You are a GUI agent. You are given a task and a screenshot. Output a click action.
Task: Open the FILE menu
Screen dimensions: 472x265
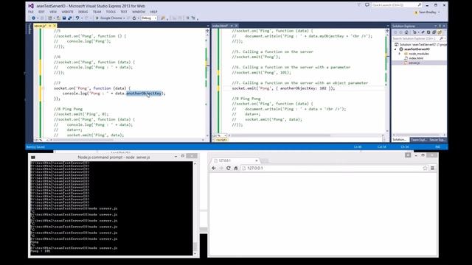coord(31,12)
